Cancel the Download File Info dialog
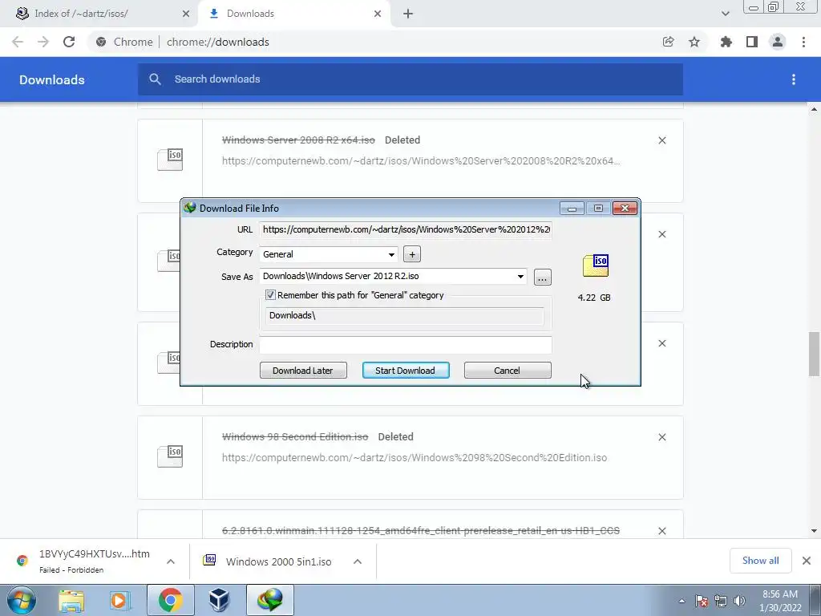 [x=508, y=371]
